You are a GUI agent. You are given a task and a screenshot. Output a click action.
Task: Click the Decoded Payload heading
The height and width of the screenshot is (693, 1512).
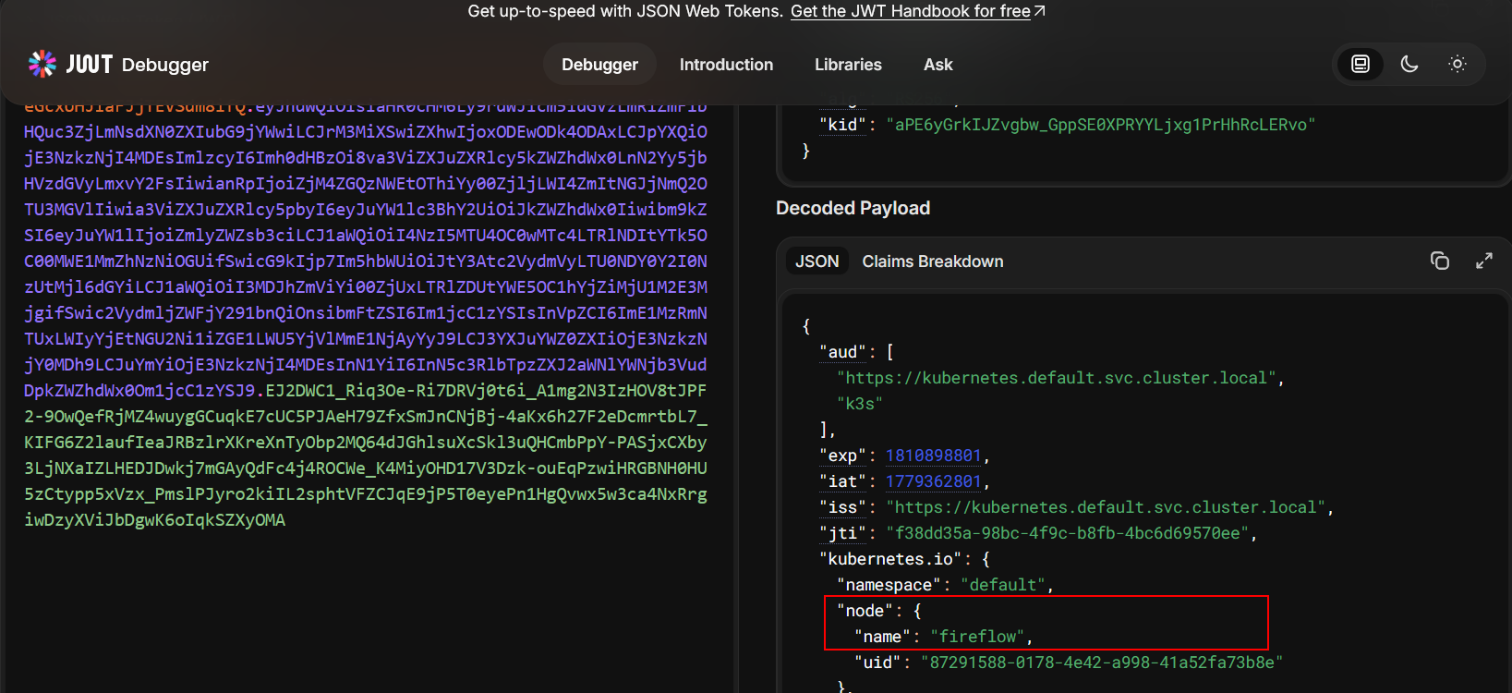[x=853, y=208]
